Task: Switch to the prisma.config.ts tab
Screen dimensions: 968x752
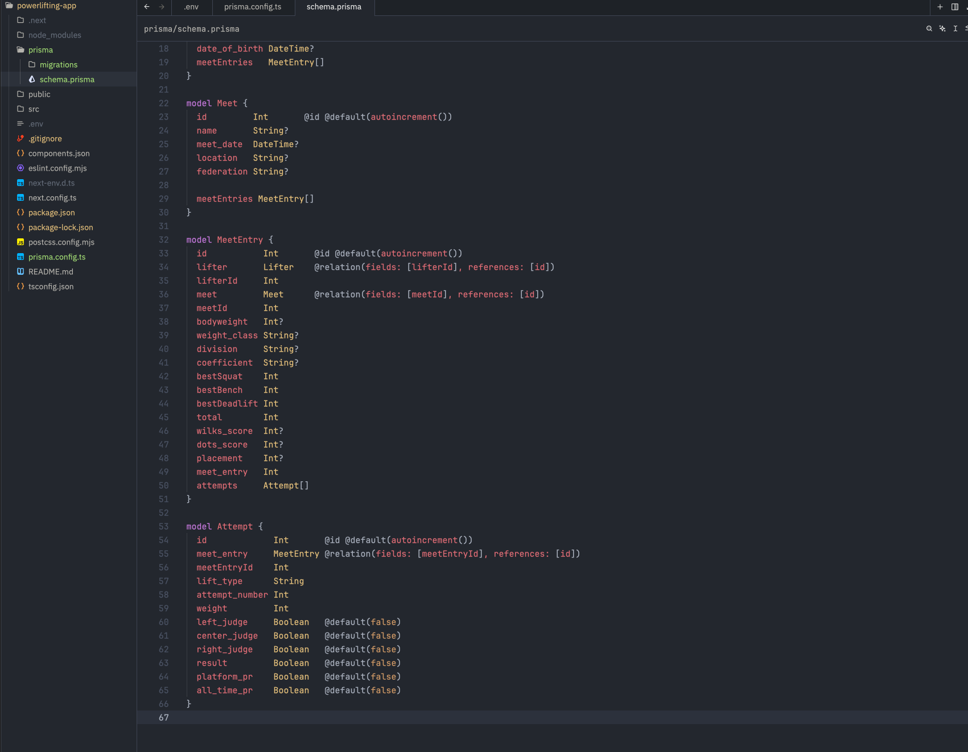Action: tap(253, 7)
